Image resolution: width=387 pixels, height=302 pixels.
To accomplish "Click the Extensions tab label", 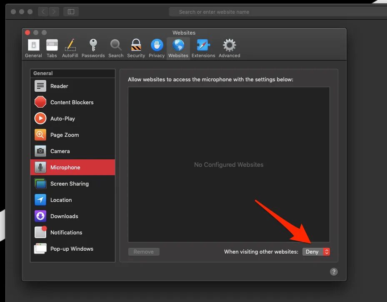I will pos(203,55).
